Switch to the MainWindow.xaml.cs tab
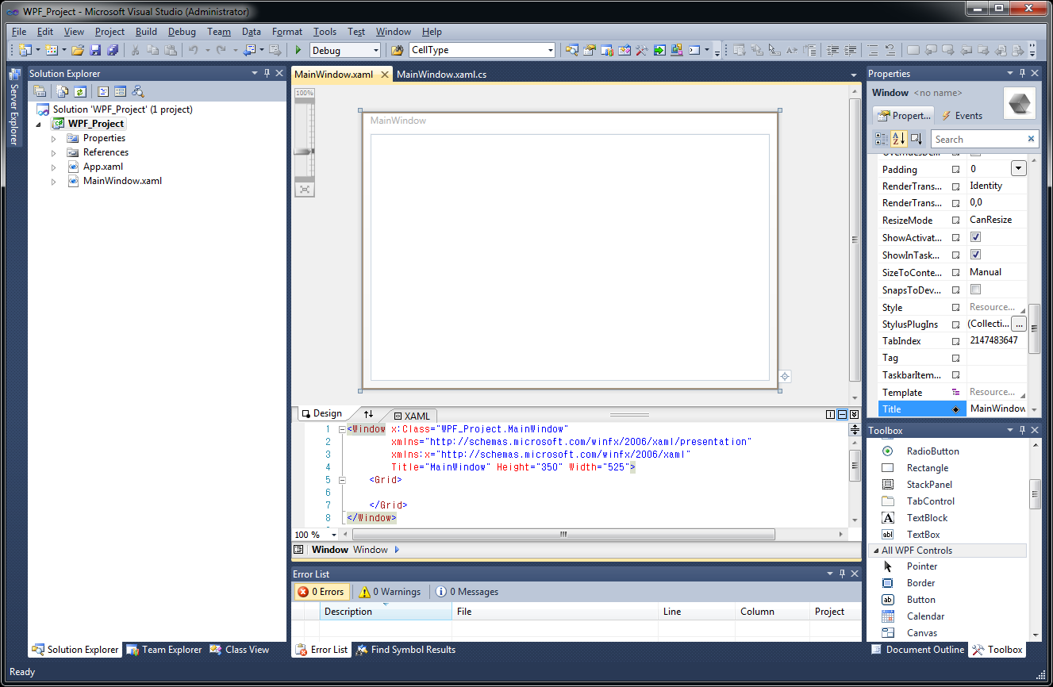Viewport: 1053px width, 687px height. [x=441, y=74]
